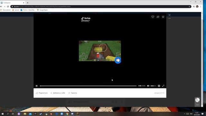The width and height of the screenshot is (206, 116).
Task: Open the taskbar clock and calendar
Action: [197, 114]
